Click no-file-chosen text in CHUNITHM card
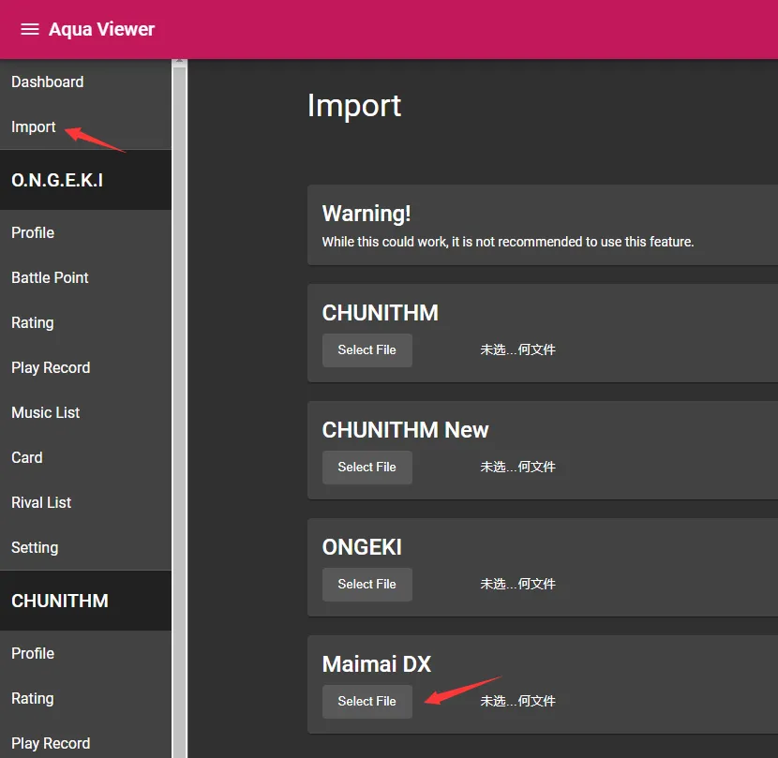This screenshot has width=778, height=758. [x=517, y=350]
